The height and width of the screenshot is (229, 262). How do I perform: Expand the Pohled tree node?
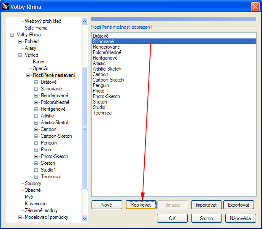coord(20,41)
